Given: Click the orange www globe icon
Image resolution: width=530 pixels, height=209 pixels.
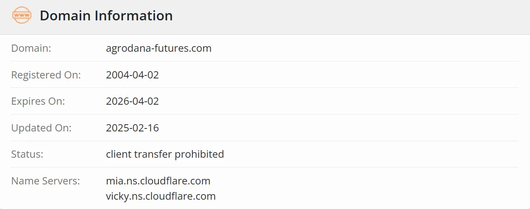Looking at the screenshot, I should tap(22, 16).
